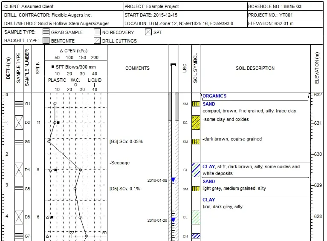Click the 'SOIL DESCRIPTION' column header
This screenshot has width=327, height=241.
click(x=255, y=68)
